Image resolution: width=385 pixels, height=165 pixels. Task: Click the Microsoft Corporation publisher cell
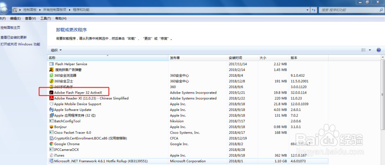[188, 161]
